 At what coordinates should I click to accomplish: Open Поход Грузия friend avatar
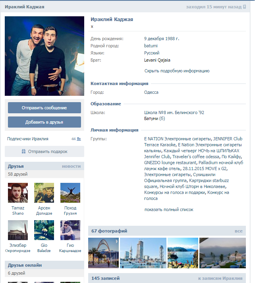pyautogui.click(x=70, y=193)
